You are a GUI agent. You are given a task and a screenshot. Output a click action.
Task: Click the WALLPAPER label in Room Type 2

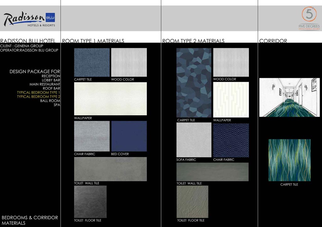222,120
